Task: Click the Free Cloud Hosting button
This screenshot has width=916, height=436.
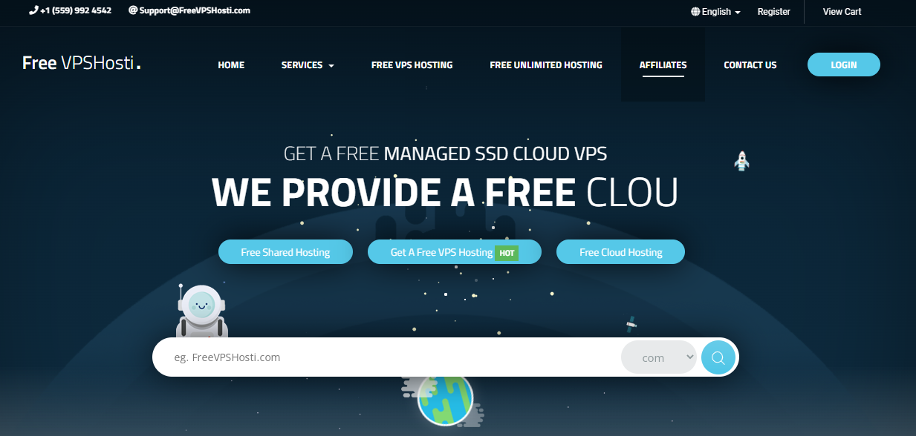Action: click(x=620, y=252)
